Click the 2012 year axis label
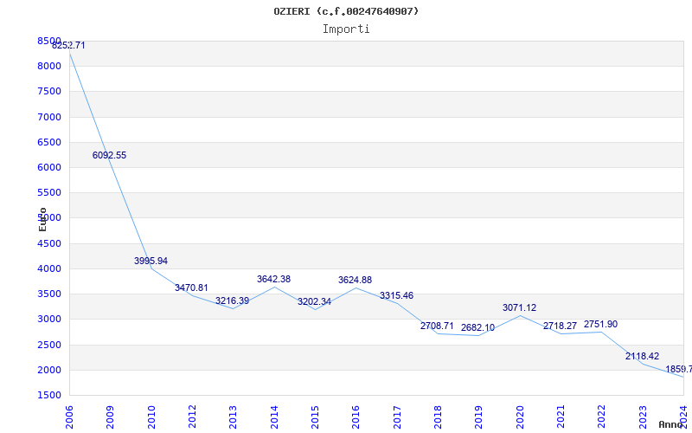The width and height of the screenshot is (692, 433). point(192,417)
